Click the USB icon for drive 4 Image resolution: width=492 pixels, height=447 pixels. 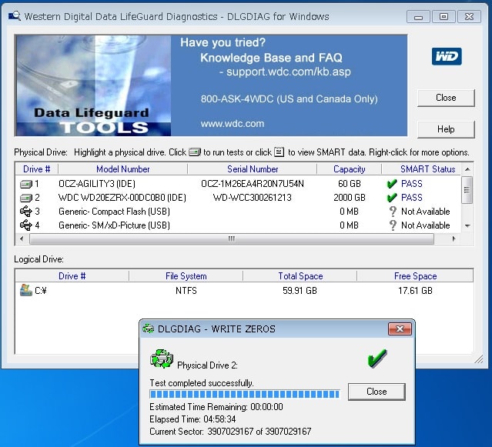pos(25,225)
